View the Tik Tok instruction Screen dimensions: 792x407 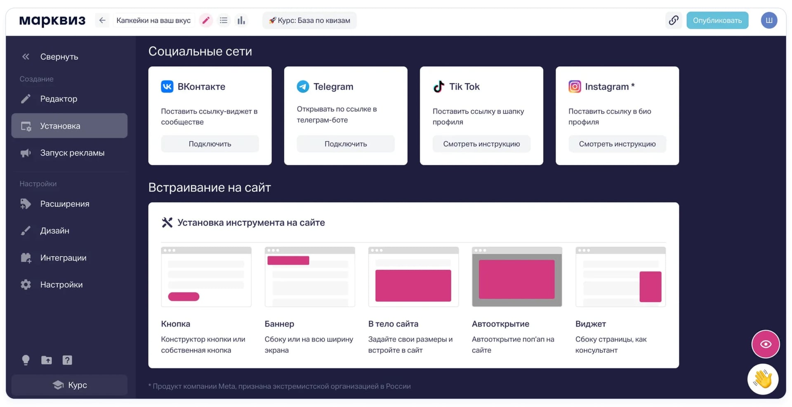tap(481, 144)
